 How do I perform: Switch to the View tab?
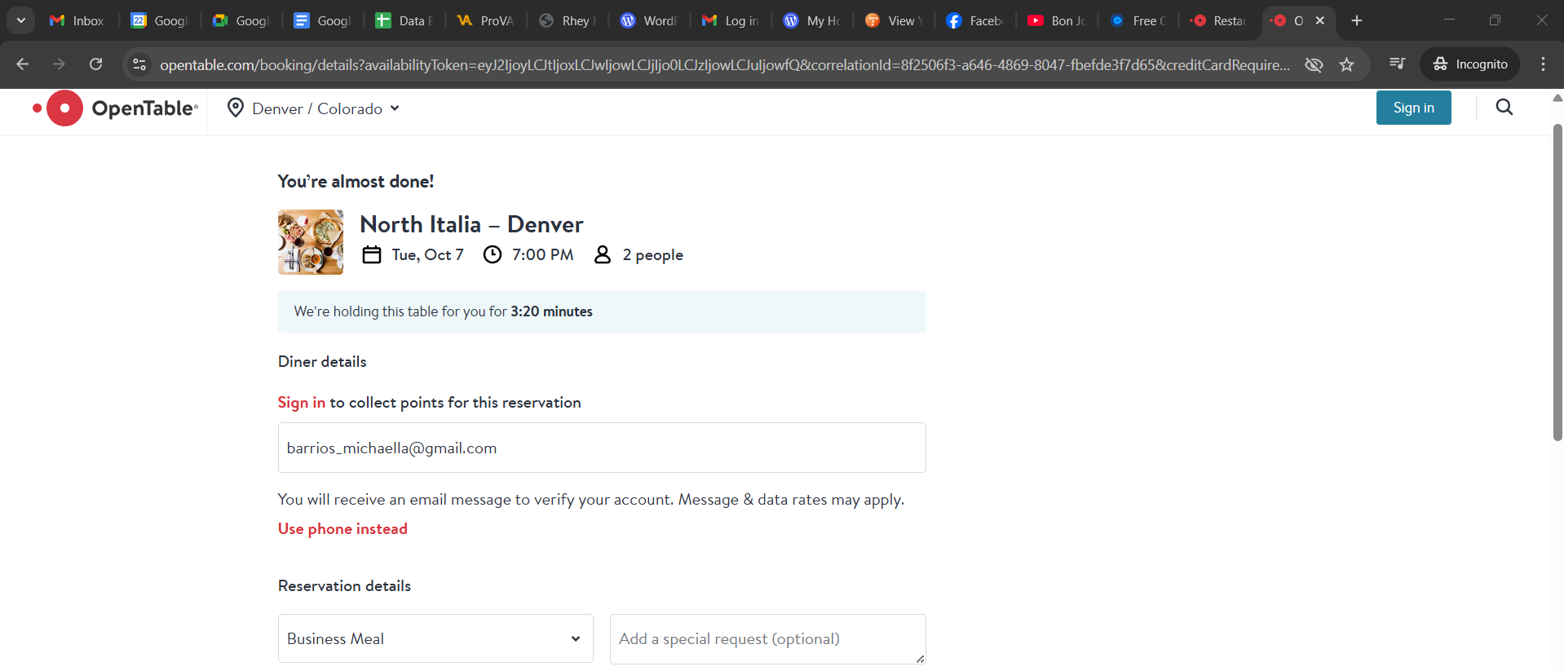click(x=893, y=20)
